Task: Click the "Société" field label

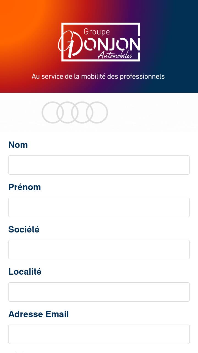Action: (x=24, y=229)
